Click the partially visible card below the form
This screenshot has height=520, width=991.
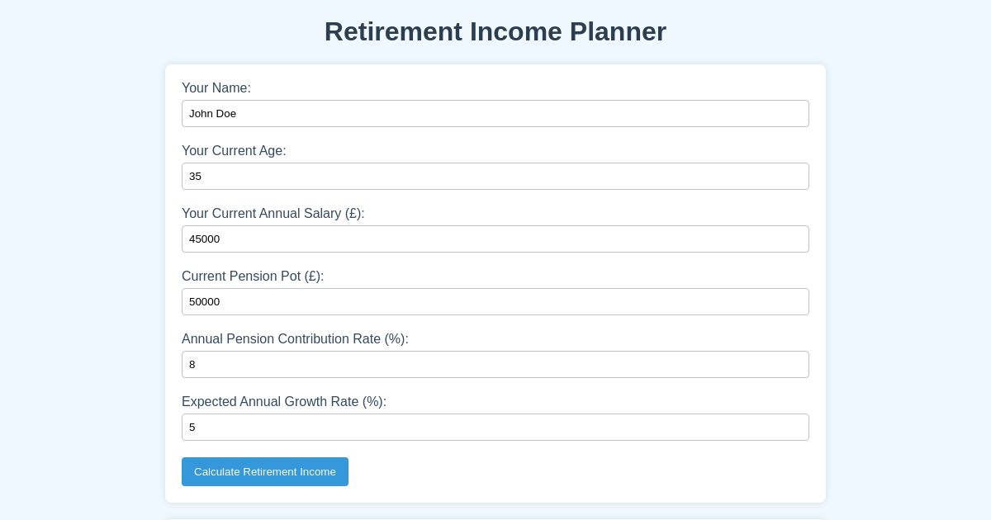[x=495, y=517]
